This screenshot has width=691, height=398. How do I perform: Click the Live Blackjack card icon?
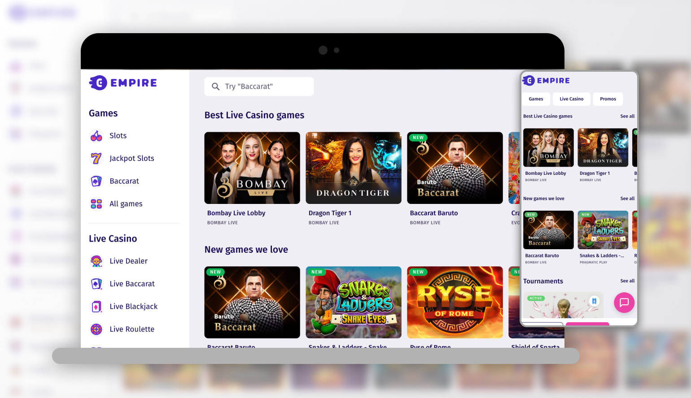click(x=96, y=307)
